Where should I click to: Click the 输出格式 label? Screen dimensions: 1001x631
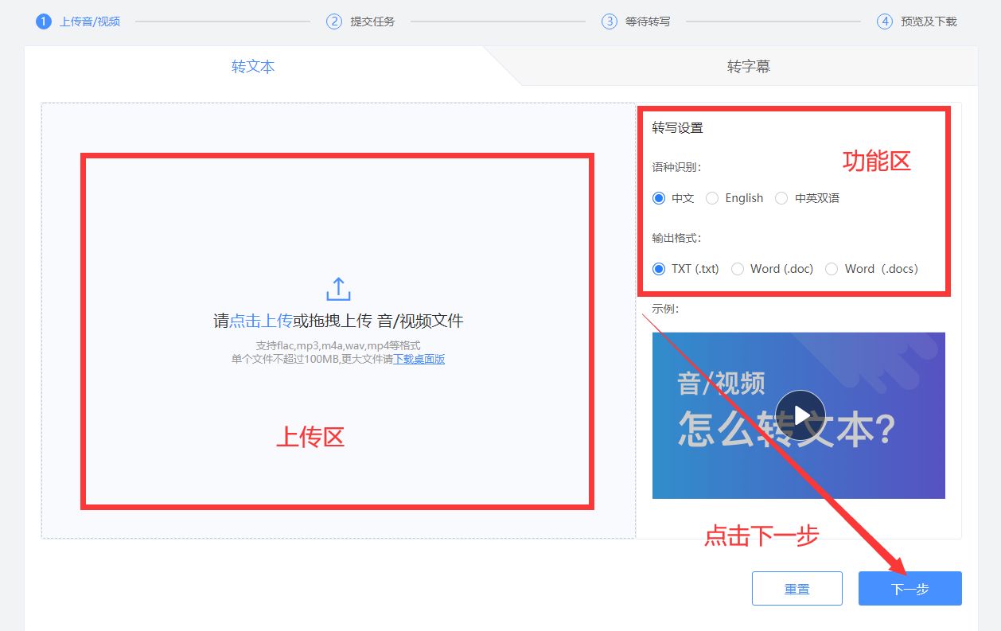pyautogui.click(x=677, y=238)
